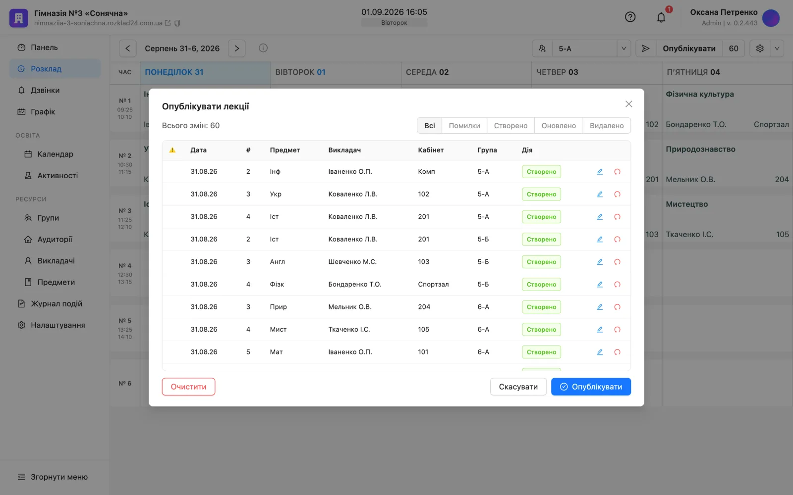Close the Опублікувати лекції dialog
This screenshot has width=793, height=495.
click(x=628, y=104)
